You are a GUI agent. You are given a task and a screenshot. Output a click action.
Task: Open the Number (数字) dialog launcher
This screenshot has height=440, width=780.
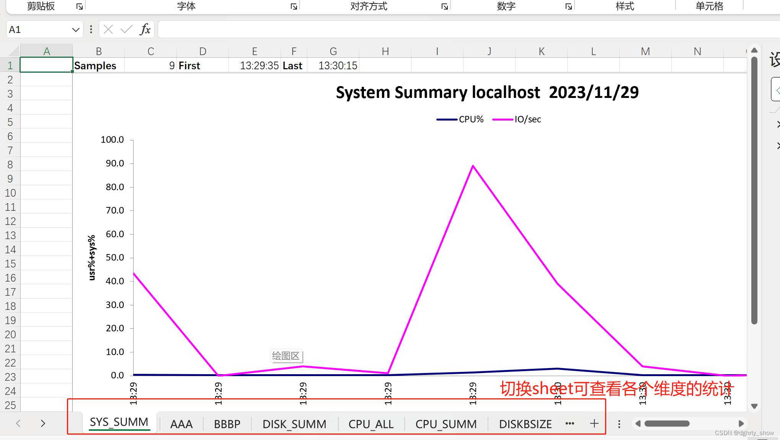pyautogui.click(x=568, y=7)
